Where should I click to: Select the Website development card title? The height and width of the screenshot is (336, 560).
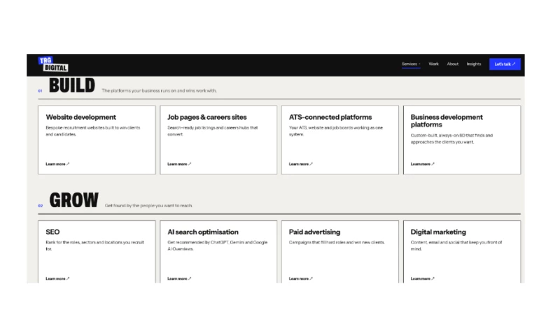[80, 117]
